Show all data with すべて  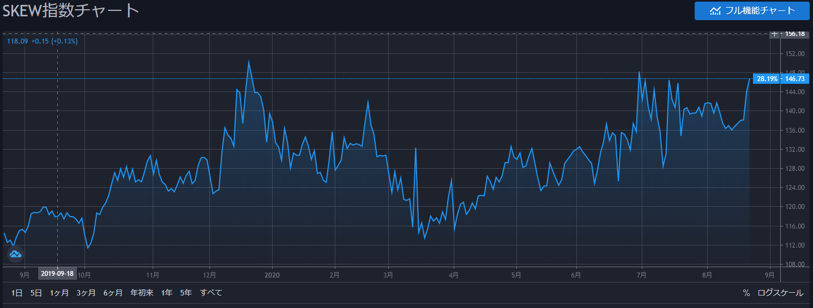pos(211,293)
